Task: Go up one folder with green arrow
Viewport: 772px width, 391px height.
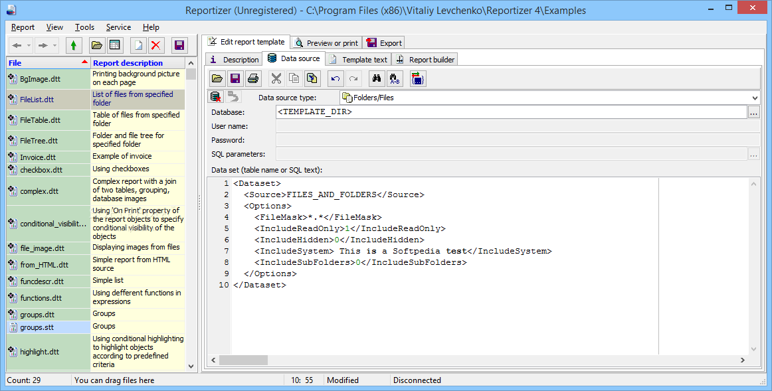Action: pos(73,46)
